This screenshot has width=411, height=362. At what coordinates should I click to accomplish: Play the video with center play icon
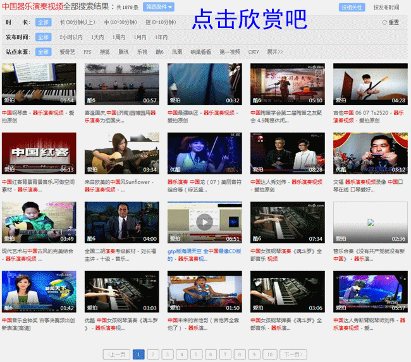click(x=204, y=222)
